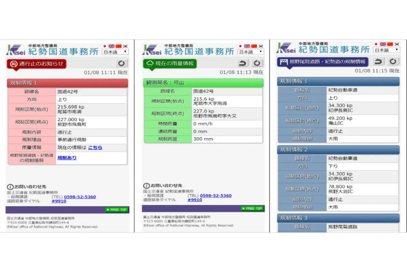Viewport: 407px width, 272px height.
Task: Open the 規制あり regulation link
Action: 67,158
